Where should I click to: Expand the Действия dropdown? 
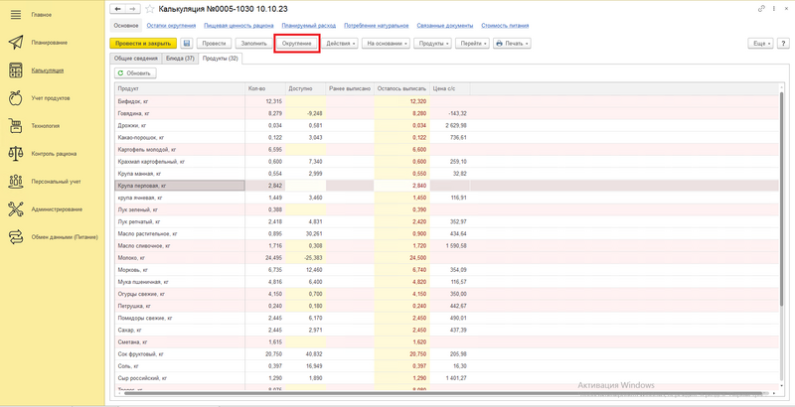(x=339, y=44)
